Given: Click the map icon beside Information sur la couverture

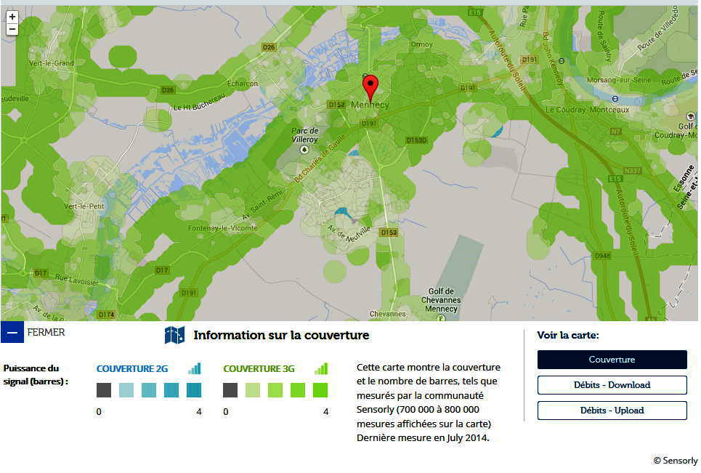Looking at the screenshot, I should (174, 335).
